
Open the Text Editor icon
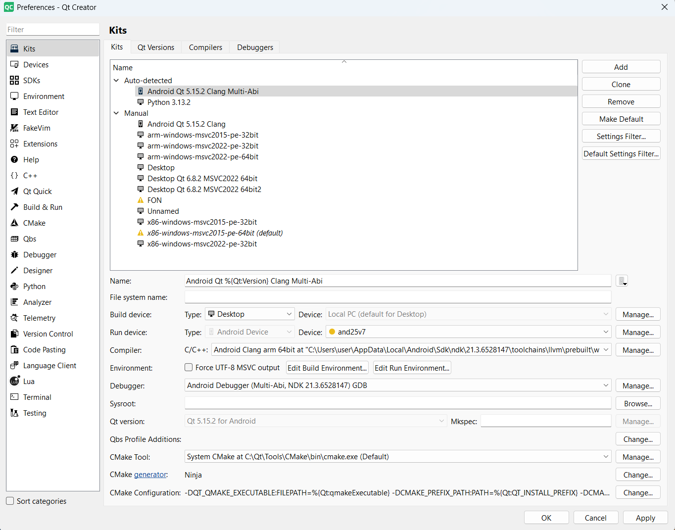[14, 112]
